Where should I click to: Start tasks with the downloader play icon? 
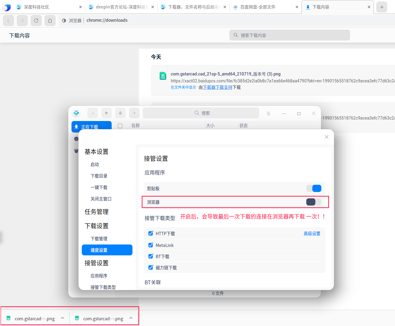click(107, 113)
